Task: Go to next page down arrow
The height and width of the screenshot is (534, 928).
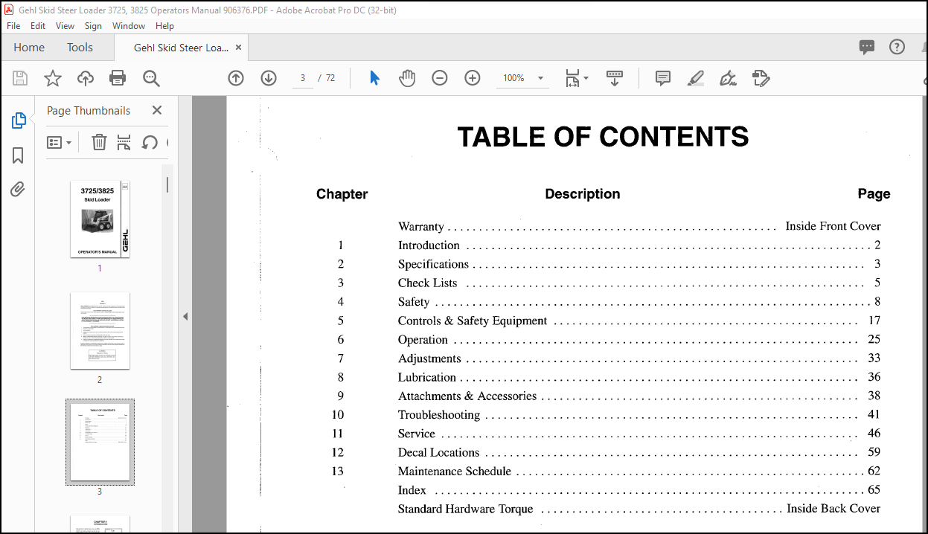Action: click(269, 78)
